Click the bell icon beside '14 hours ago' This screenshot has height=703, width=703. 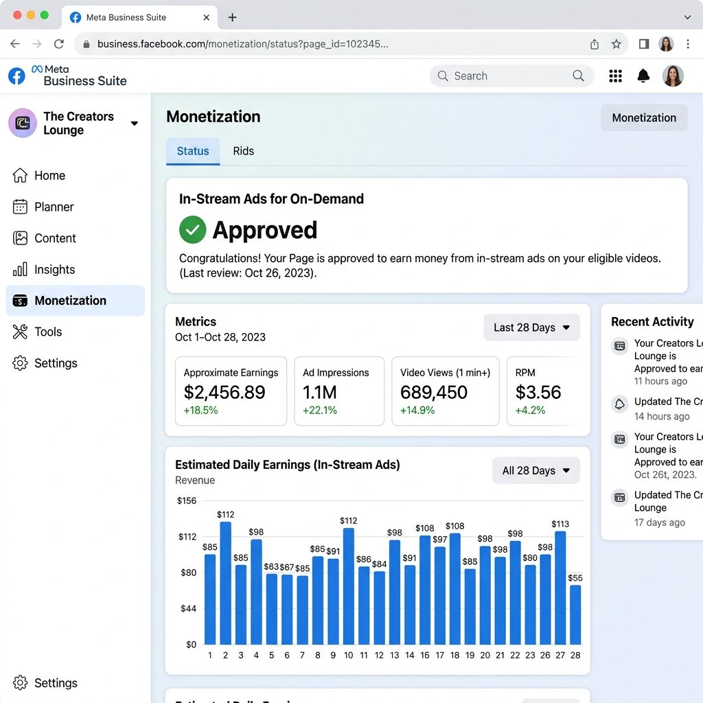tap(619, 404)
